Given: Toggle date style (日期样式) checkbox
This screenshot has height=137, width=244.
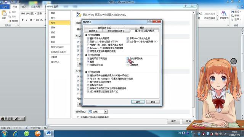Looking at the screenshot, I should pos(128,65).
